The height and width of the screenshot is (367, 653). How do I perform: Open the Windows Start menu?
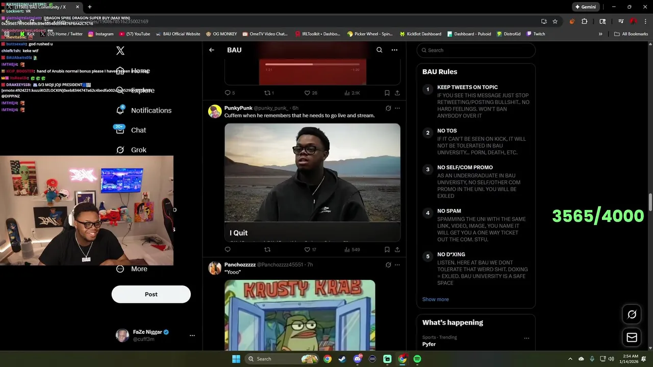coord(236,359)
